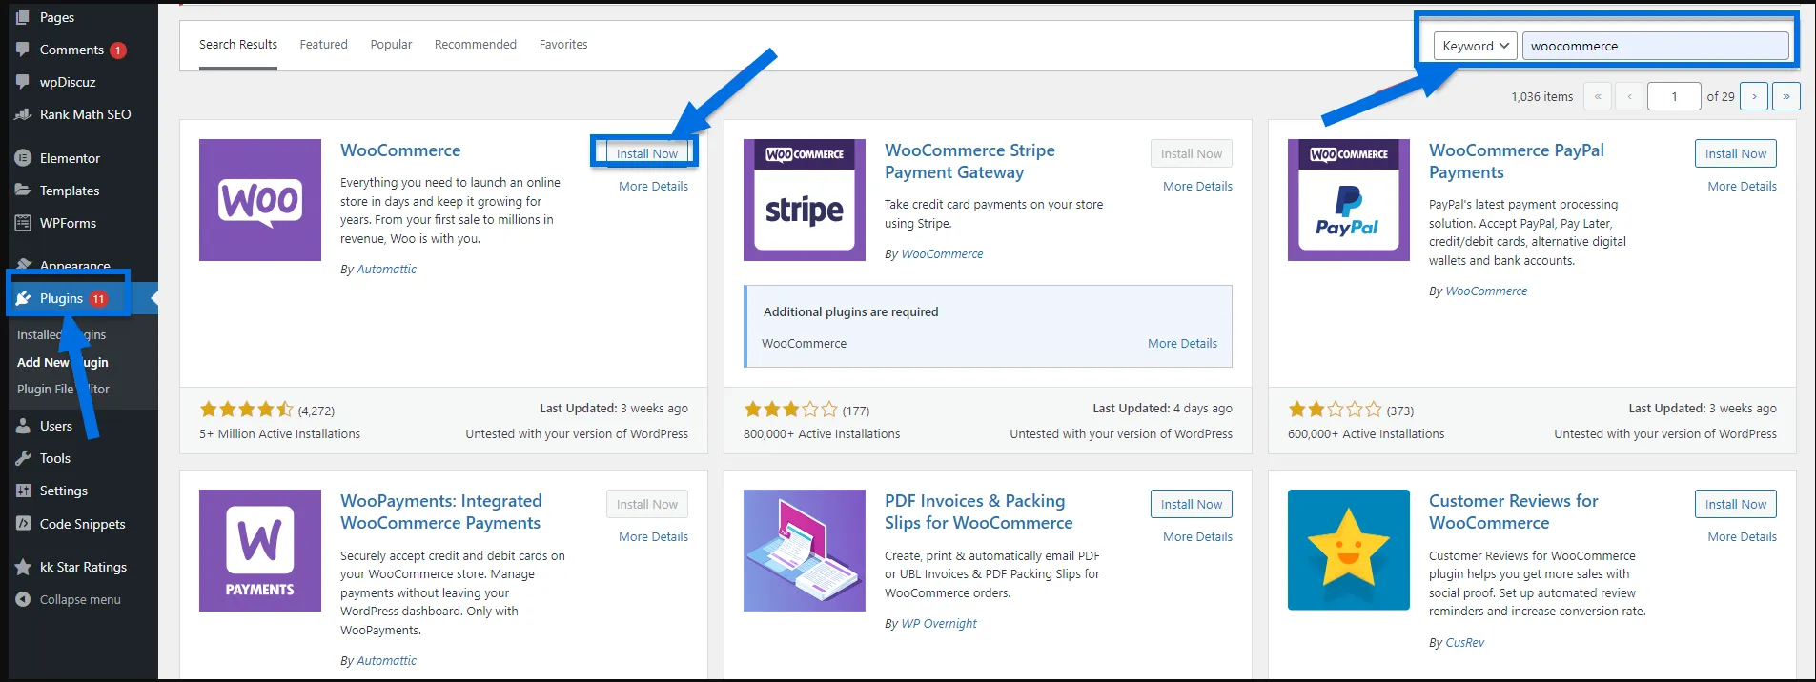Open Add New Plugin submenu item
Viewport: 1816px width, 682px height.
tap(63, 362)
